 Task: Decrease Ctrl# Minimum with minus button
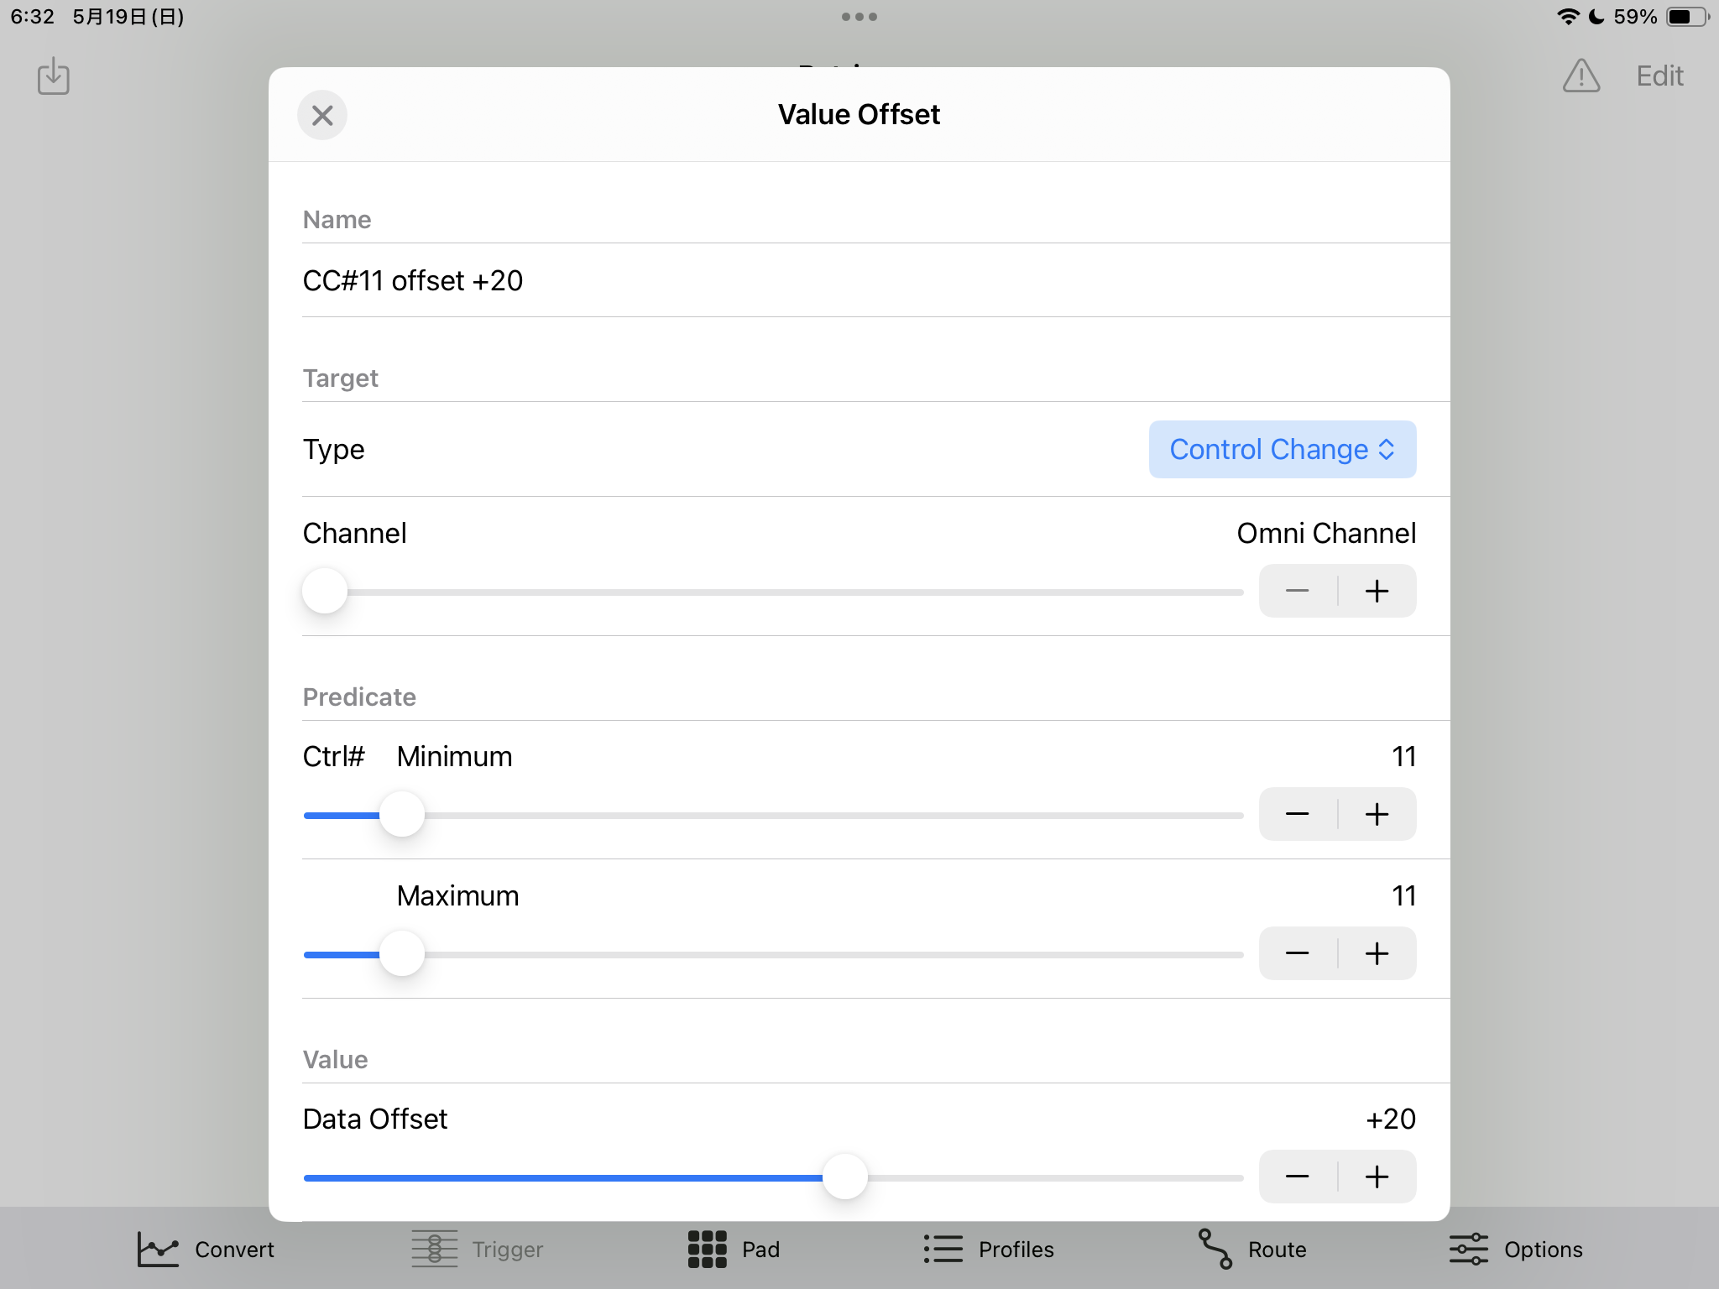point(1298,814)
